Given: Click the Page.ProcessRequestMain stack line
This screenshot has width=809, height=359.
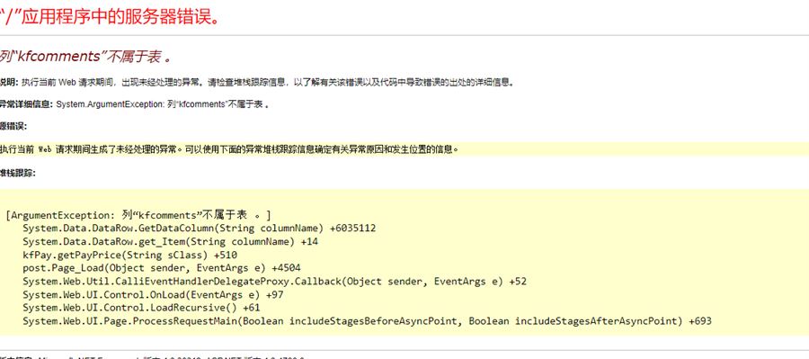Looking at the screenshot, I should coord(367,321).
